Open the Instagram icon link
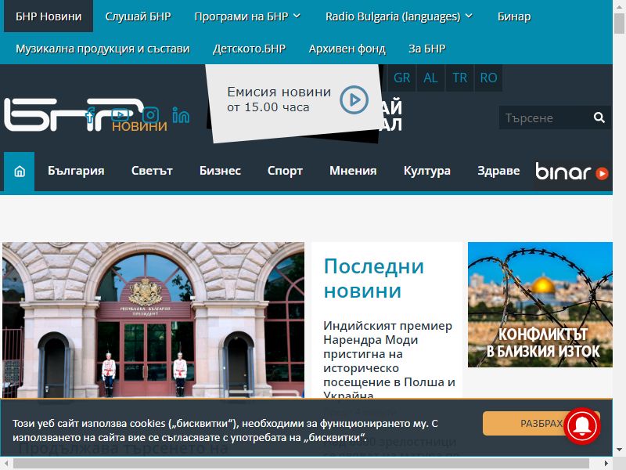 [x=150, y=115]
